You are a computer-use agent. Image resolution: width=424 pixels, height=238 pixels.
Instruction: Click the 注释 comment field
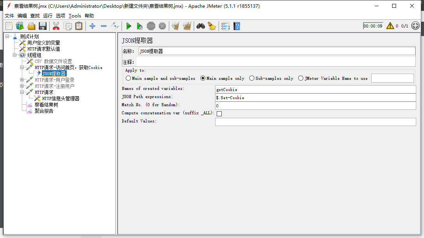[276, 62]
